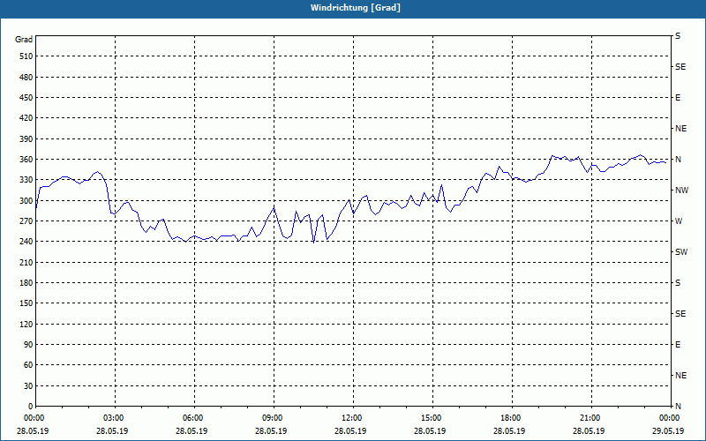The image size is (706, 441).
Task: Select the SE compass label beside 120
Action: [680, 314]
